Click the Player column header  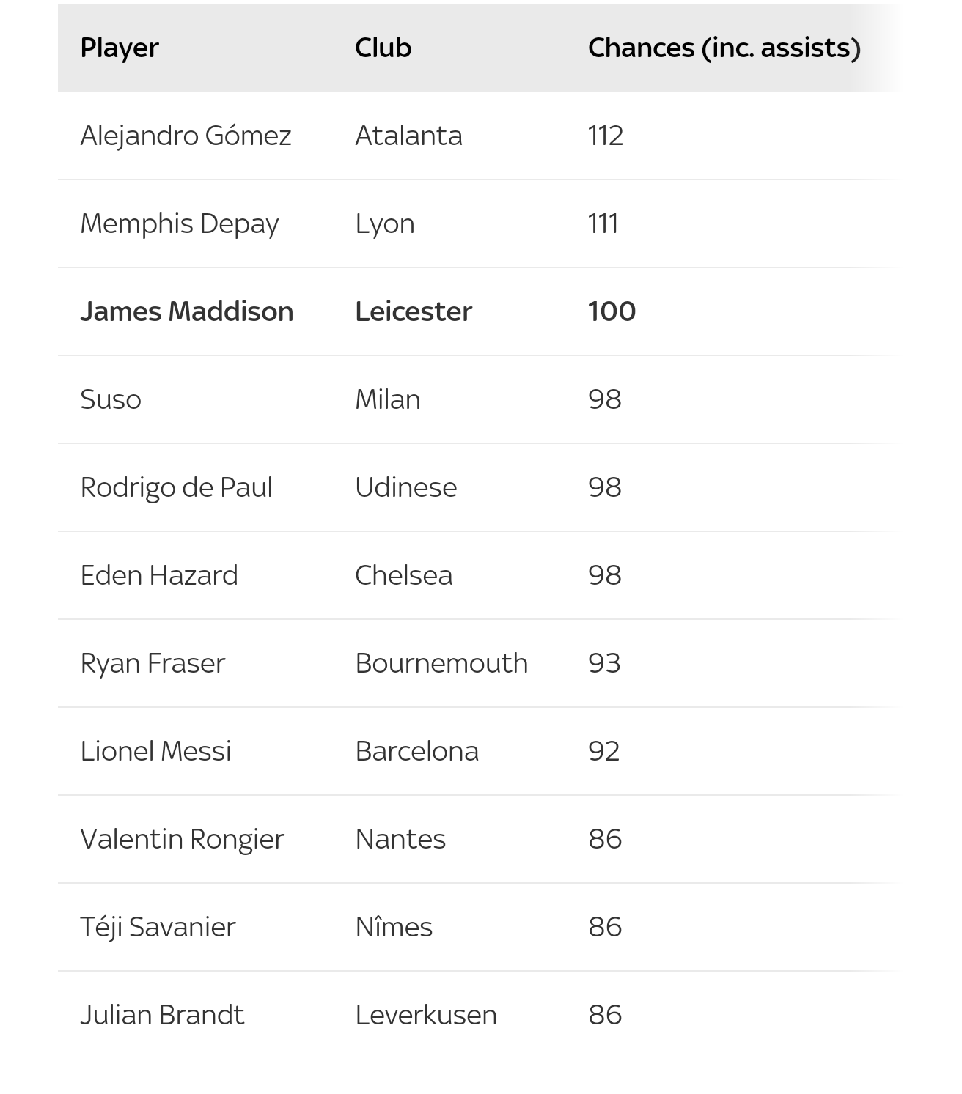pos(120,48)
